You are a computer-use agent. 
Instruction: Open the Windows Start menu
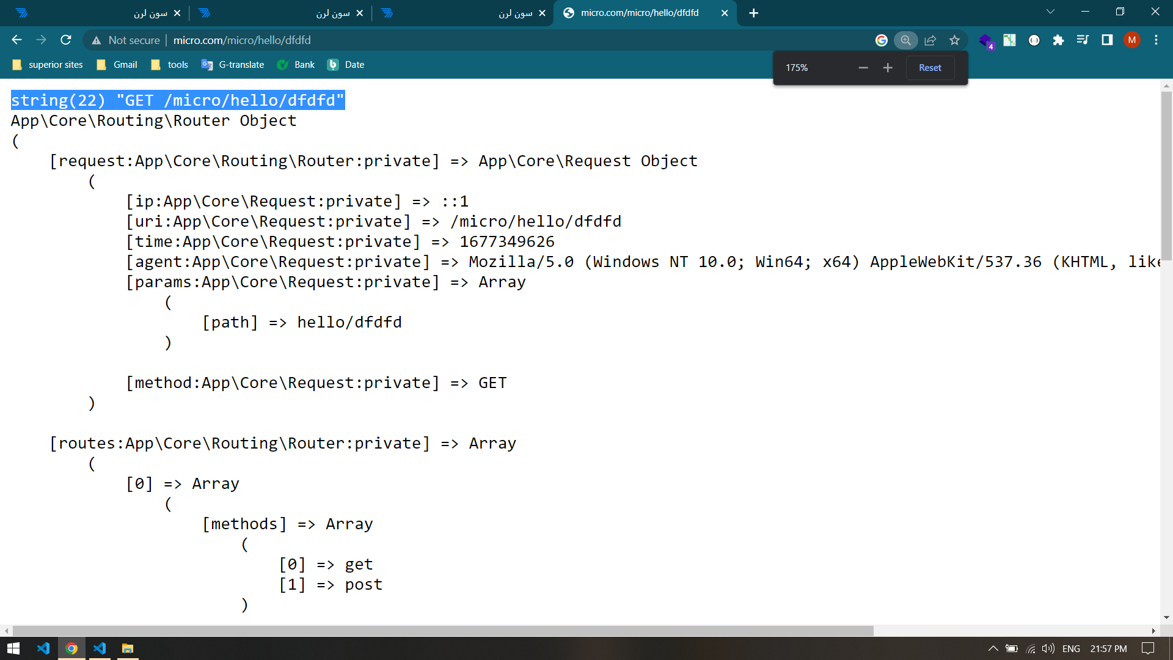13,648
